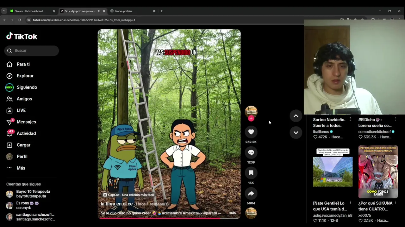Open options for Nate Gentile video
The image size is (405, 227).
tap(350, 203)
